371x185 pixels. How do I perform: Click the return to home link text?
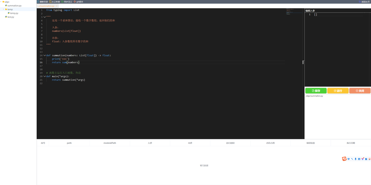click(365, 2)
